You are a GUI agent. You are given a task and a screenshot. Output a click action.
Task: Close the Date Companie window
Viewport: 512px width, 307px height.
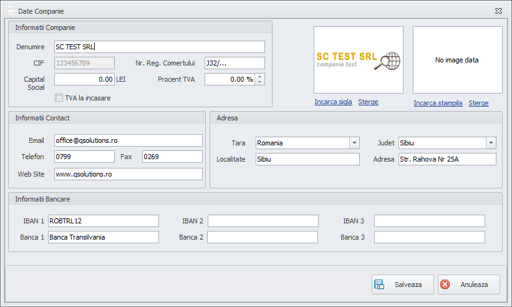point(498,11)
